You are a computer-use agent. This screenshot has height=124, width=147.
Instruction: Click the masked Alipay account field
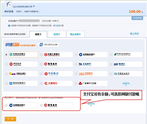pyautogui.click(x=29, y=21)
